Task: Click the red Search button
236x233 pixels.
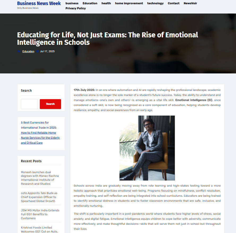Action: click(x=50, y=104)
